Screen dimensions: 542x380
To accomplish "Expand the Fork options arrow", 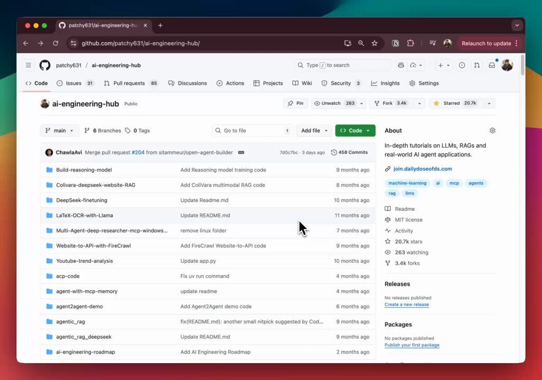I will pos(419,103).
